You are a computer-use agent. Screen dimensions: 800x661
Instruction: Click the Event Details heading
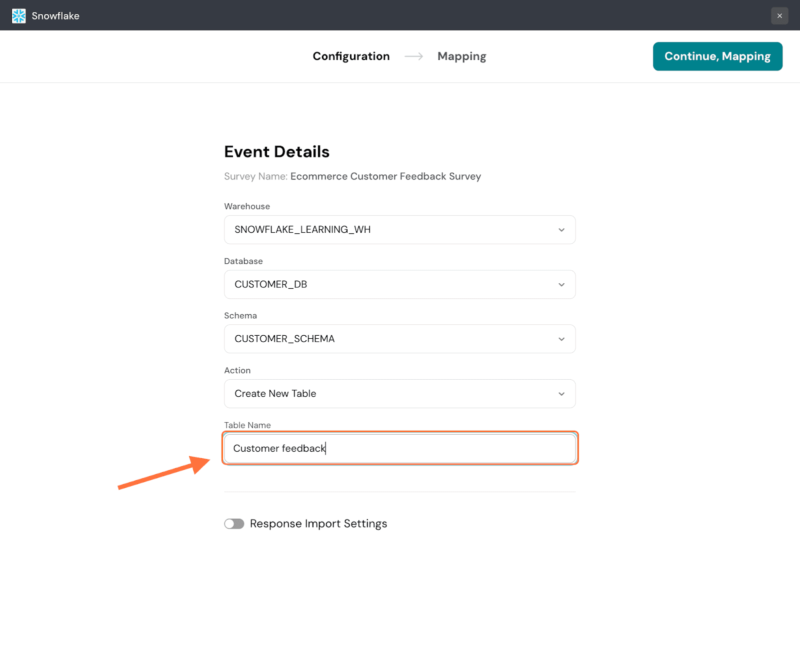coord(276,152)
